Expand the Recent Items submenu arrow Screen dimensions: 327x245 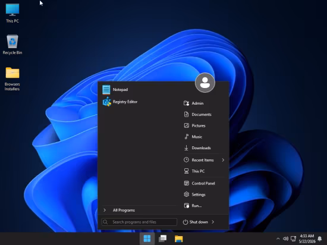223,160
